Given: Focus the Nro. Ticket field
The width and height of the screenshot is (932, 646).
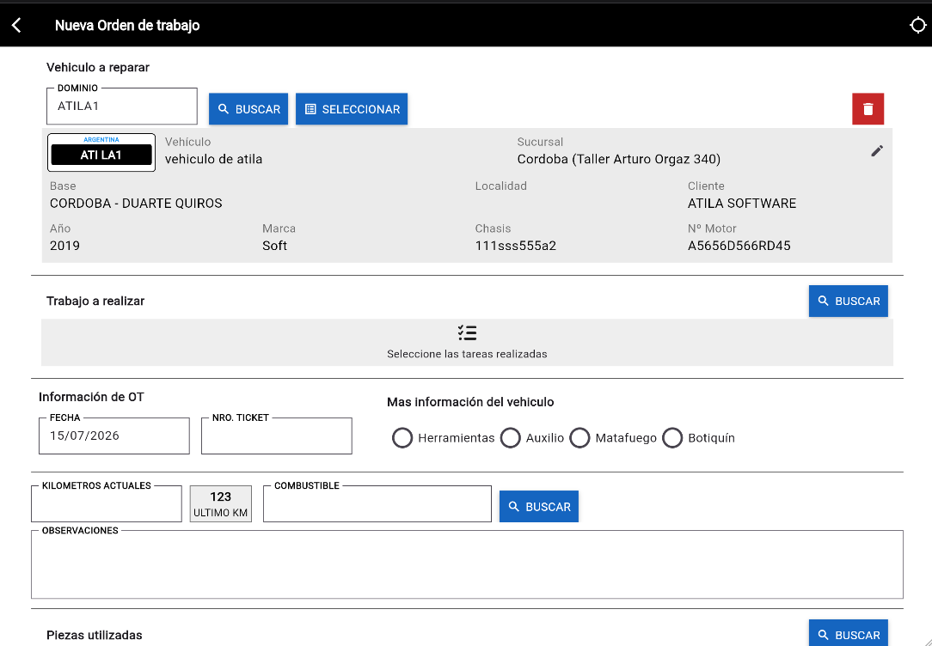Looking at the screenshot, I should 276,436.
